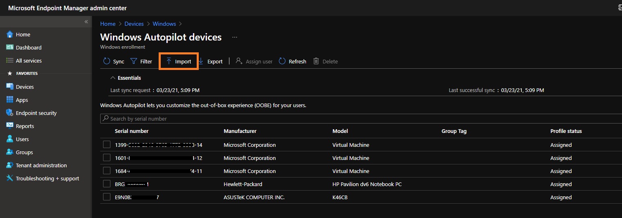Open the Apps grid icon
Image resolution: width=622 pixels, height=218 pixels.
pos(10,100)
